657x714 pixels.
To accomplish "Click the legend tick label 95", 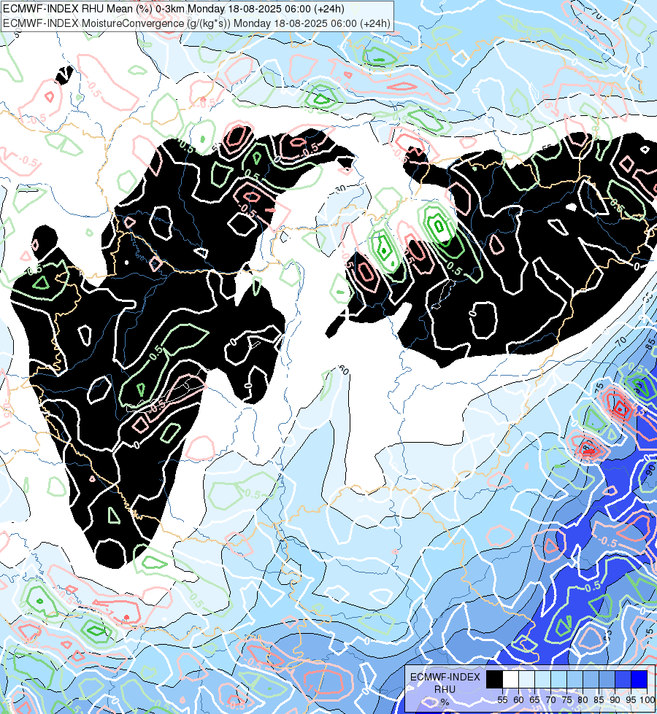I will (x=631, y=700).
